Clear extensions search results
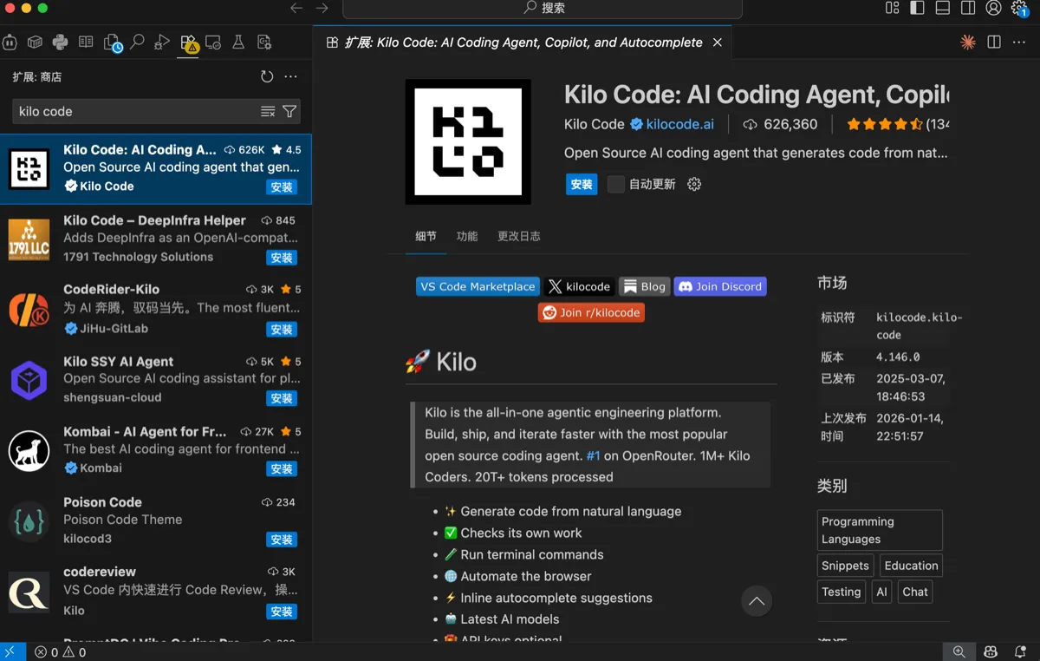This screenshot has height=661, width=1040. pos(268,111)
